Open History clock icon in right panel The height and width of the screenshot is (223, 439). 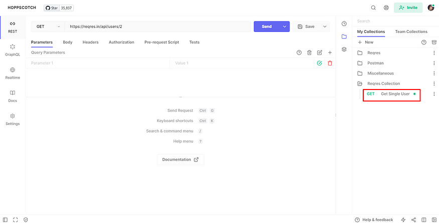344,23
